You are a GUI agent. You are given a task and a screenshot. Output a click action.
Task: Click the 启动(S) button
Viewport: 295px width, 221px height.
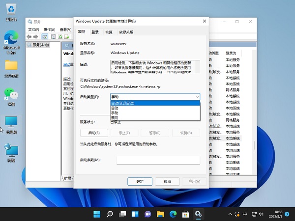(x=93, y=133)
